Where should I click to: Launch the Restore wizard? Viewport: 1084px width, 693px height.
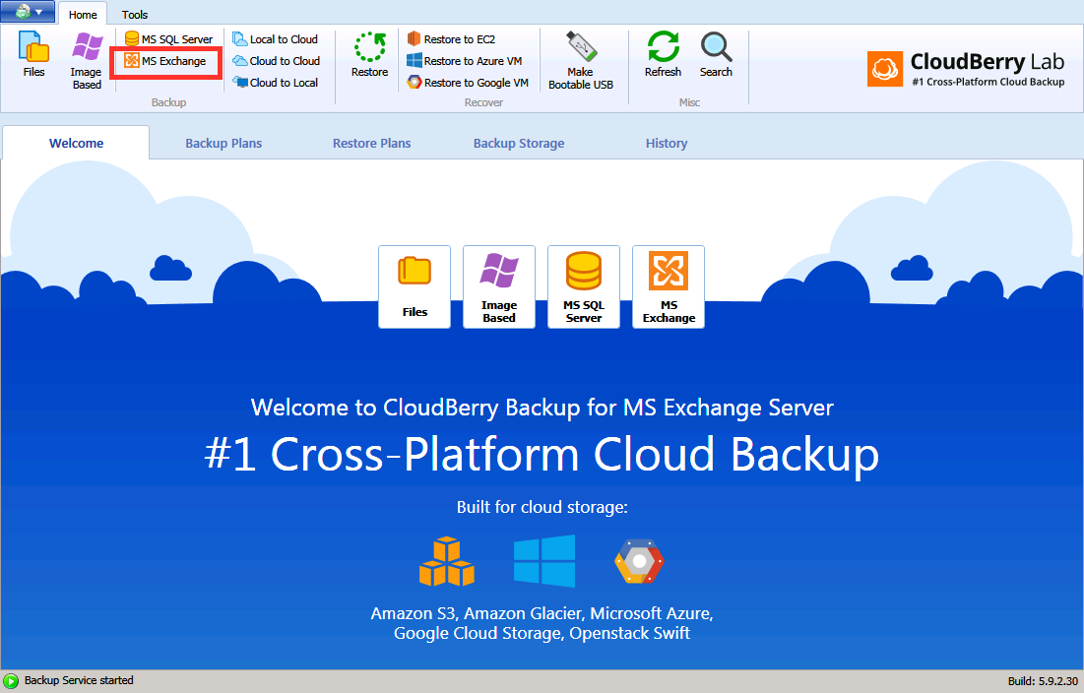point(370,55)
